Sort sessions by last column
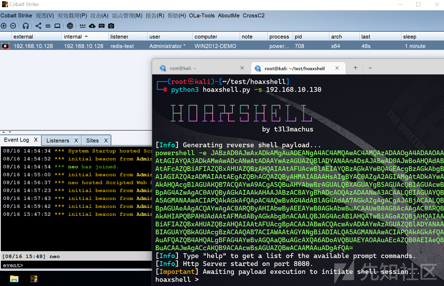 pos(380,37)
